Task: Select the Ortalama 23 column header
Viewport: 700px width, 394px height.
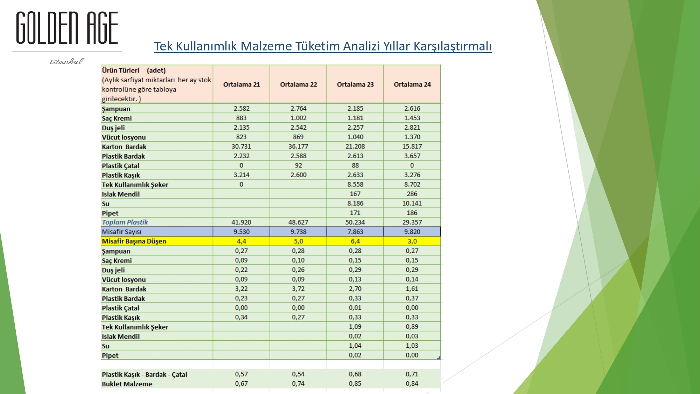Action: tap(355, 84)
